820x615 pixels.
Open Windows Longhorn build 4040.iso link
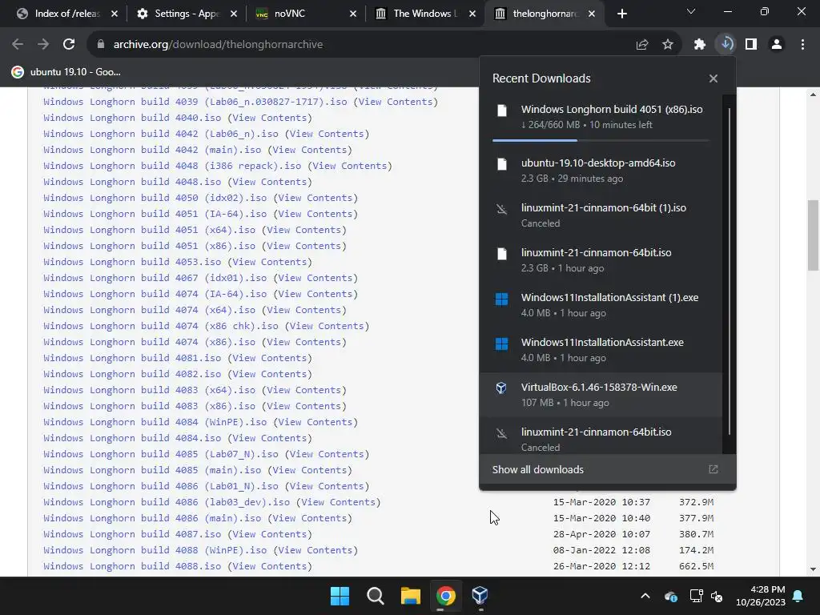click(132, 118)
